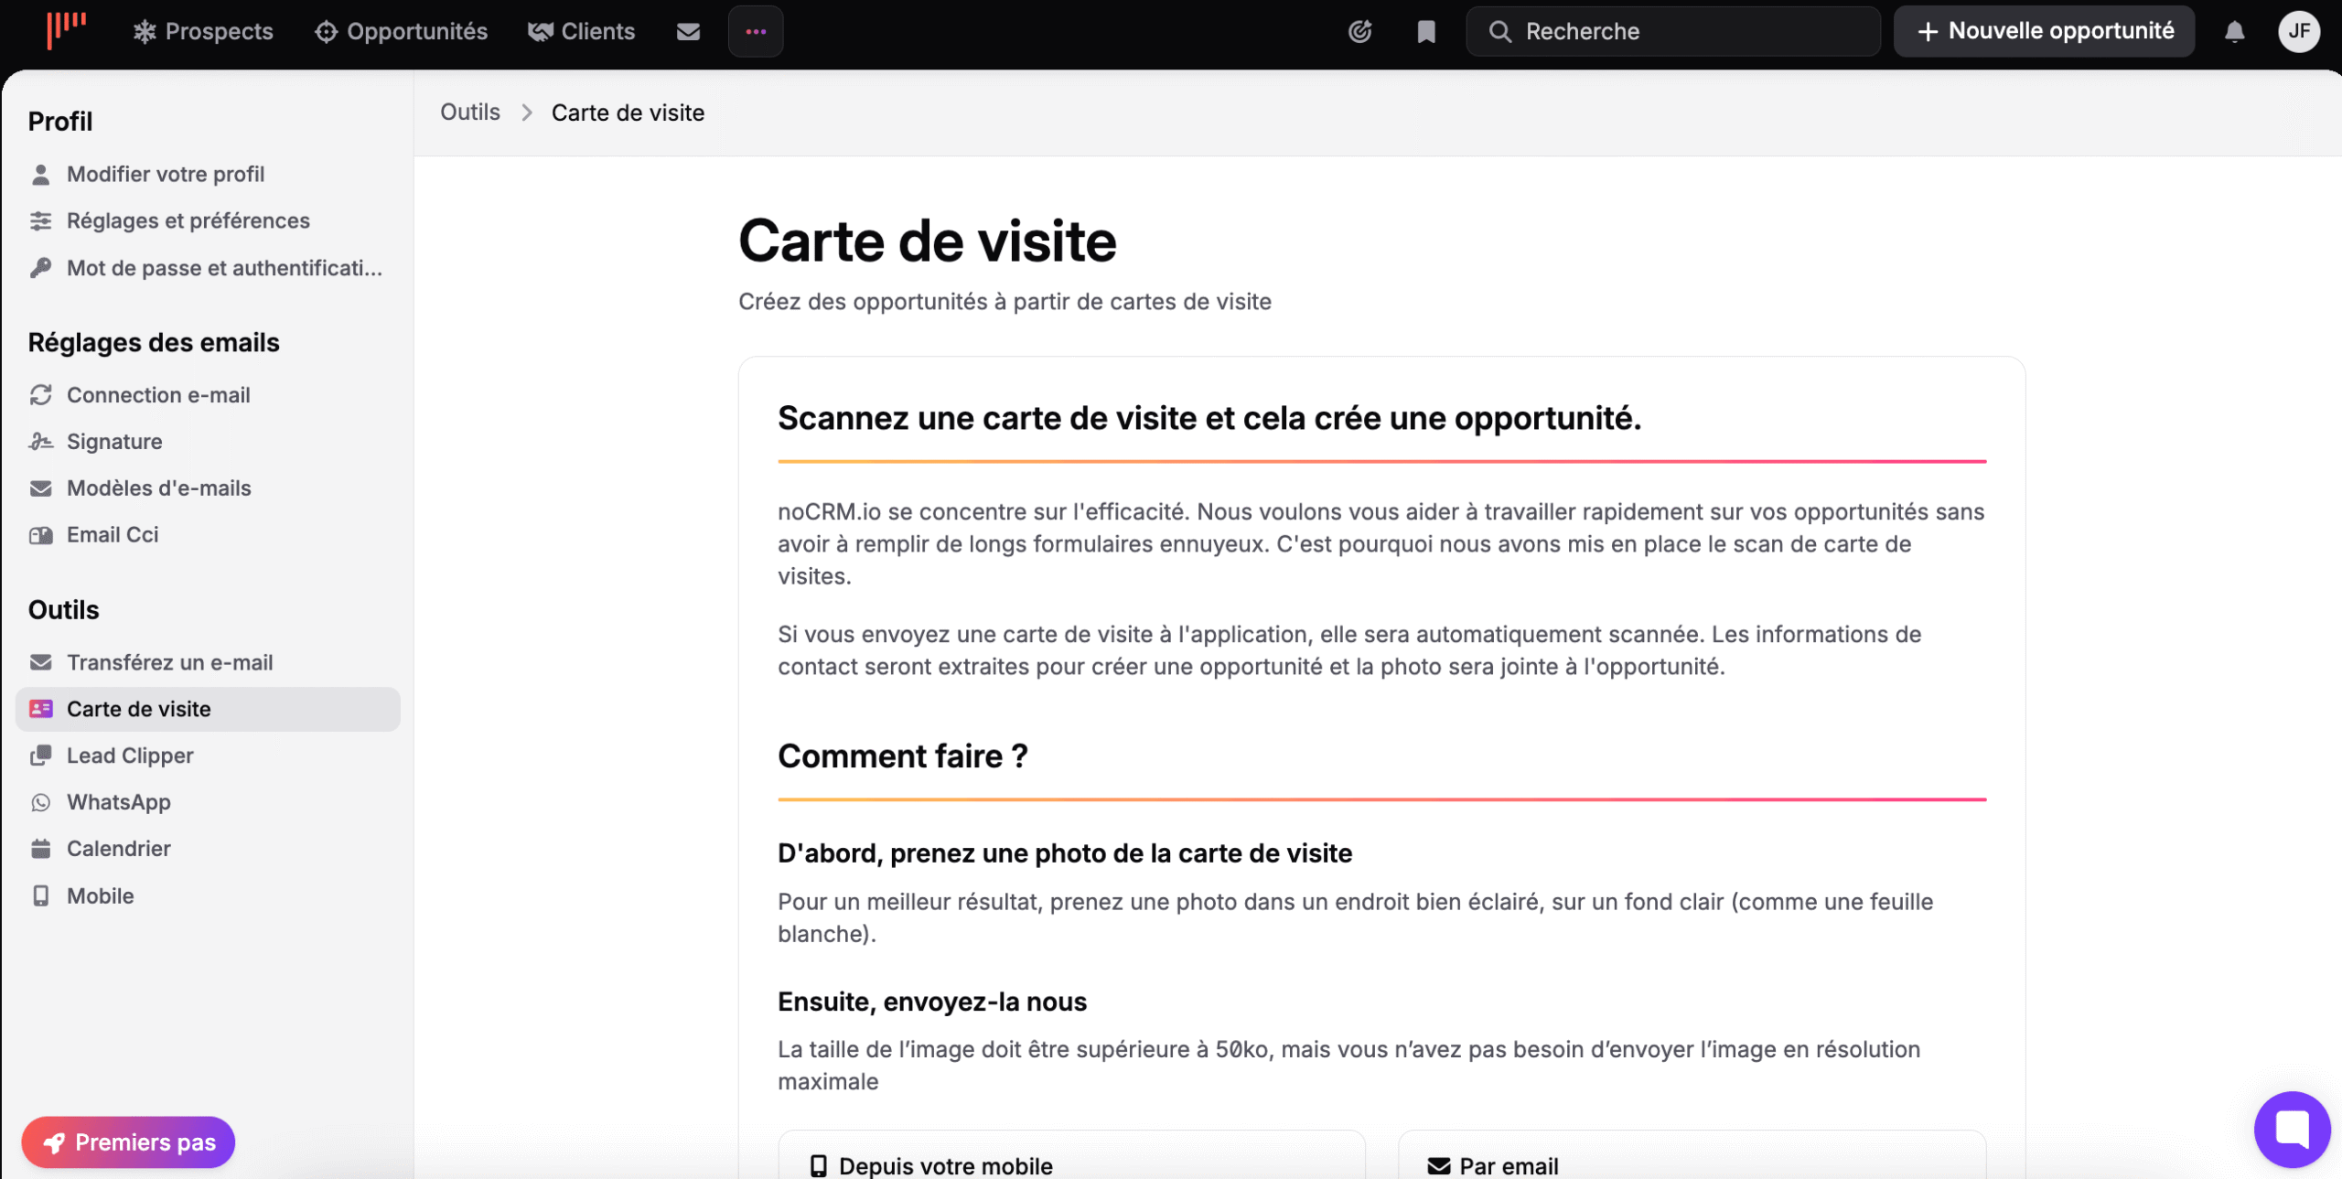
Task: Click sync icon beside Connection e-mail
Action: pos(40,394)
